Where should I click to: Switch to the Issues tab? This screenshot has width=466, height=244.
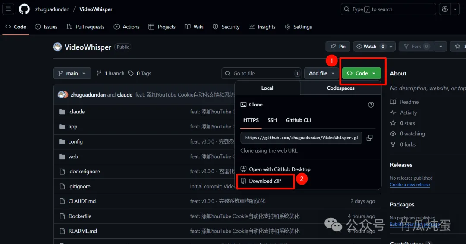[46, 27]
